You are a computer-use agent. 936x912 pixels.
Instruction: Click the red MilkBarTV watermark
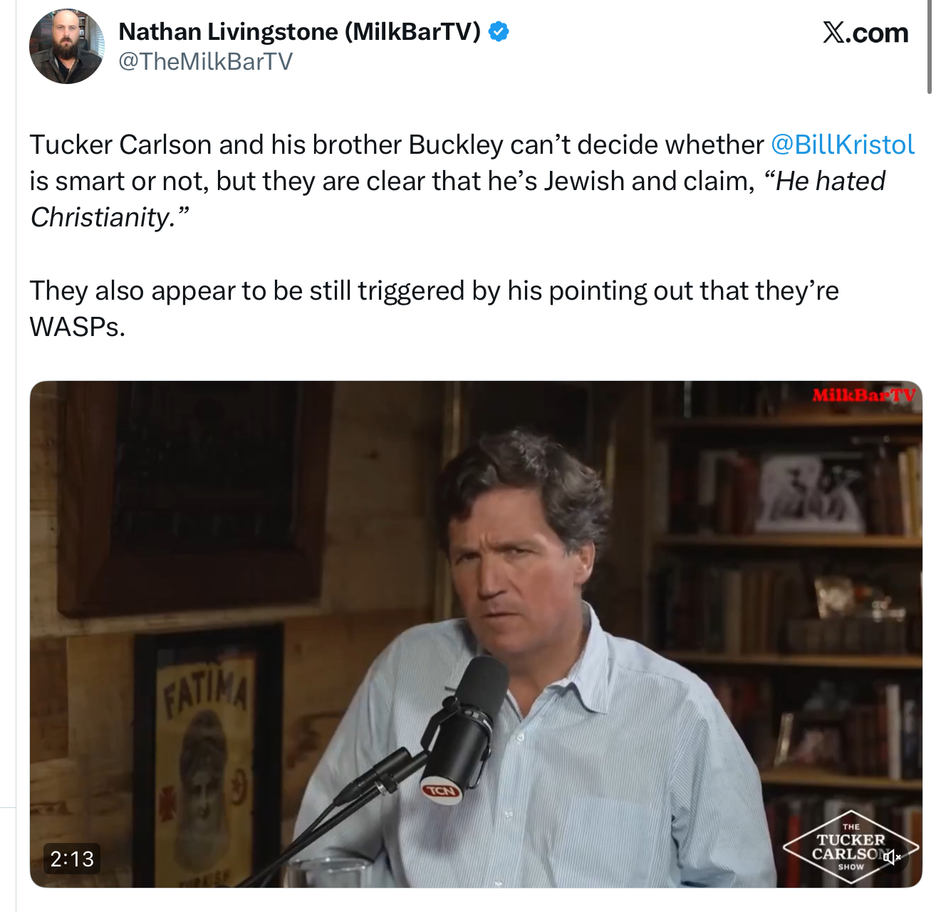click(x=863, y=395)
